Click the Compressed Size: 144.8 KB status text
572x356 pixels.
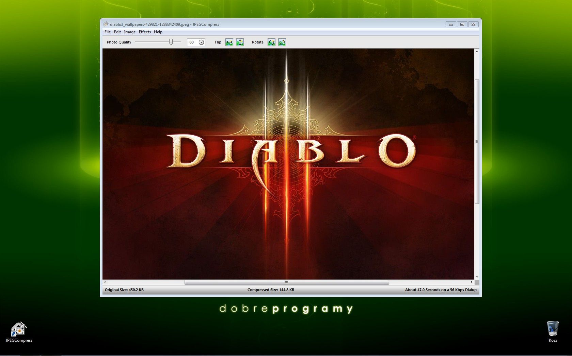click(271, 290)
